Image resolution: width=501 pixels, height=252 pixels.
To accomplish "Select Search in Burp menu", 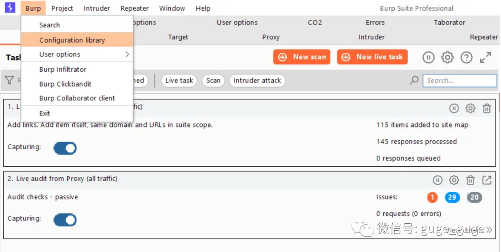I will pyautogui.click(x=77, y=25).
